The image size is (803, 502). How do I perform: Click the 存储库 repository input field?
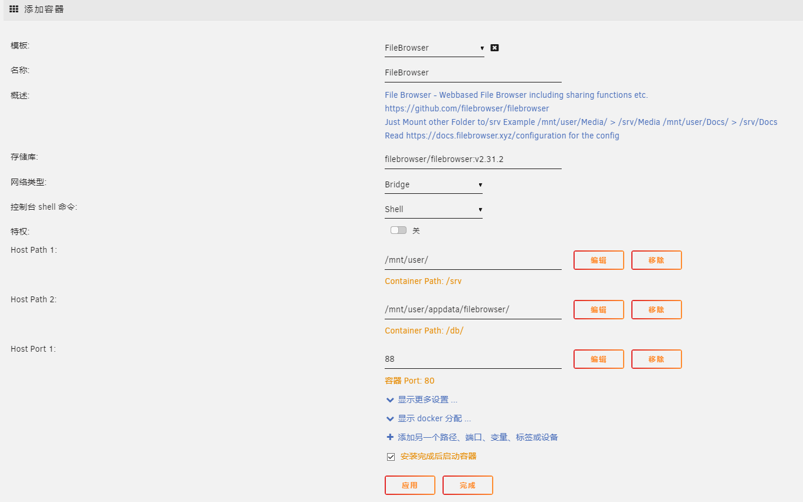[473, 160]
